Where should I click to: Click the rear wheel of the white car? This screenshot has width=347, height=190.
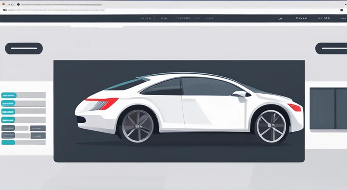(x=137, y=126)
